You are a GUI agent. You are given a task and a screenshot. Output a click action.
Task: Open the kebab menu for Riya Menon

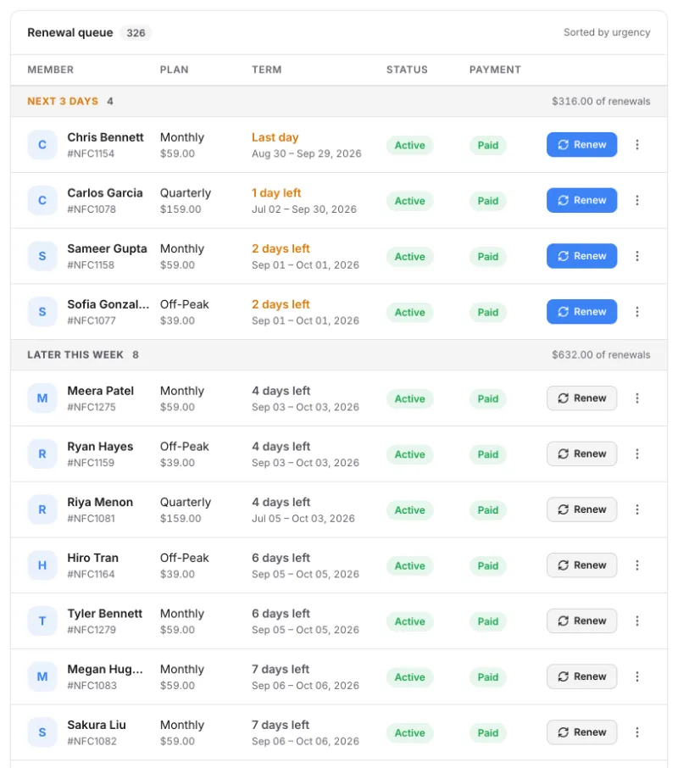(636, 509)
